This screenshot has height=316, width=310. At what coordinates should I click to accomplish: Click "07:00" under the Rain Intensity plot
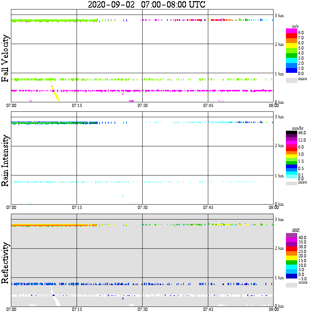click(11, 208)
